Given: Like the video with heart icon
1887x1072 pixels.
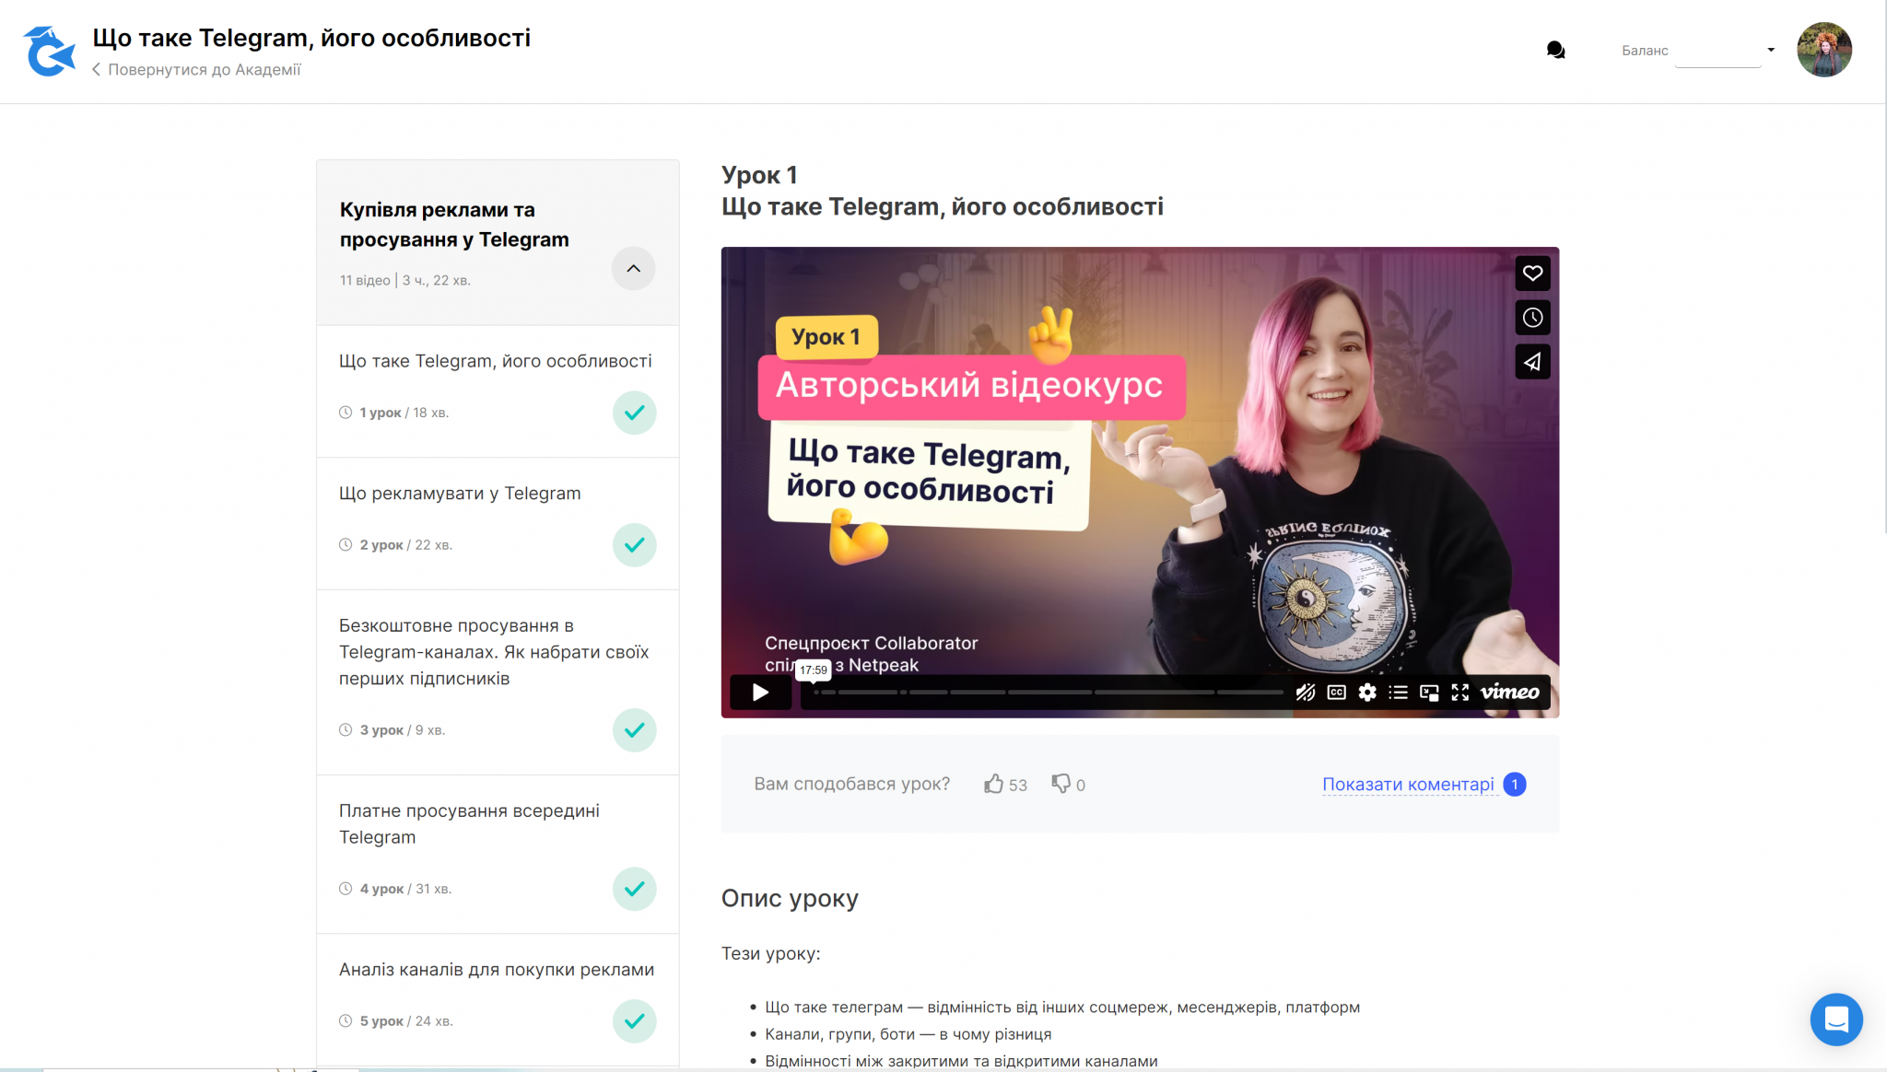Looking at the screenshot, I should pos(1532,274).
